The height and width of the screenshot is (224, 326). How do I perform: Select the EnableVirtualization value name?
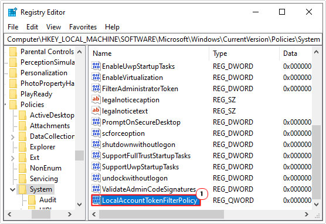click(x=133, y=78)
